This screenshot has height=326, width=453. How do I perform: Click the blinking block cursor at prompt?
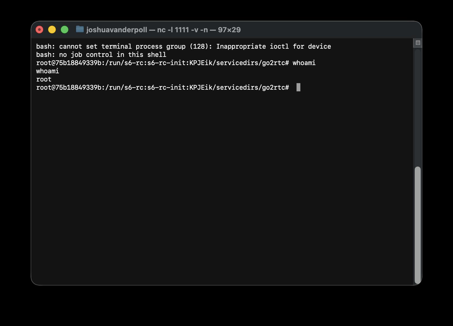coord(298,87)
